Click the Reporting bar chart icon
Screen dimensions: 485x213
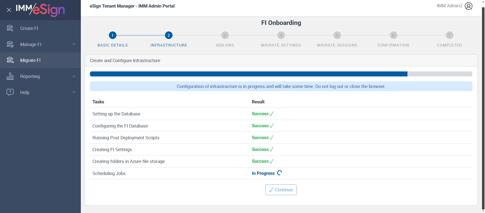point(10,76)
